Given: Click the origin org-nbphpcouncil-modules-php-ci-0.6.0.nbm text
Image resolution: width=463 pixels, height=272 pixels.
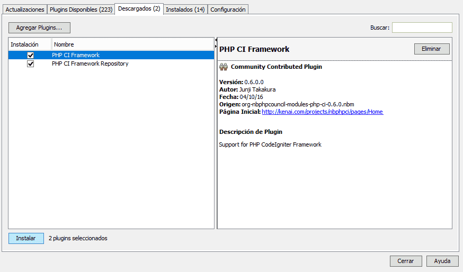Looking at the screenshot, I should click(298, 104).
